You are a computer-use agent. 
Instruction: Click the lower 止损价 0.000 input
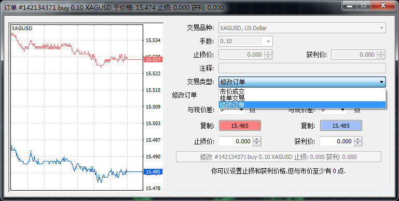(x=236, y=141)
